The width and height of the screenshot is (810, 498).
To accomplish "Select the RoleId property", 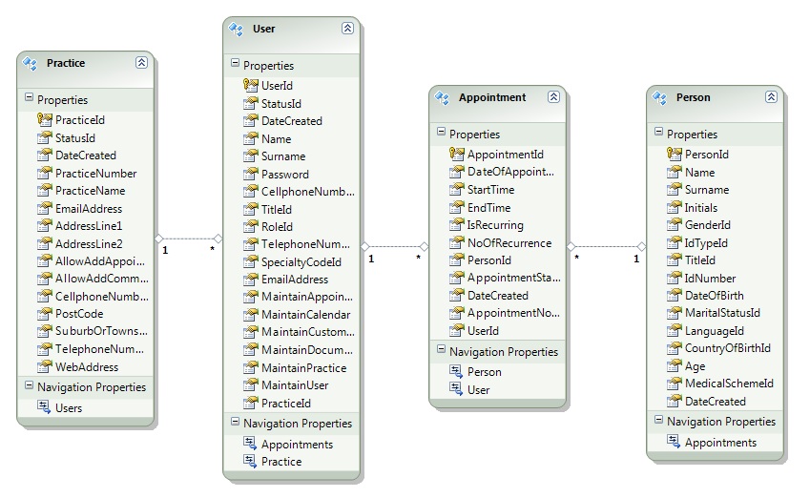I will pyautogui.click(x=277, y=226).
